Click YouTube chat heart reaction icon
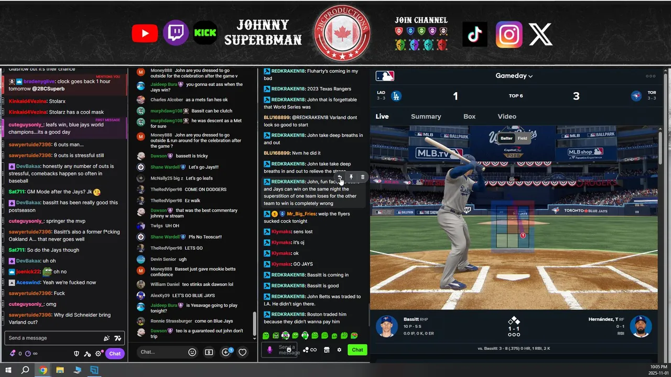Image resolution: width=671 pixels, height=377 pixels. coord(242,352)
